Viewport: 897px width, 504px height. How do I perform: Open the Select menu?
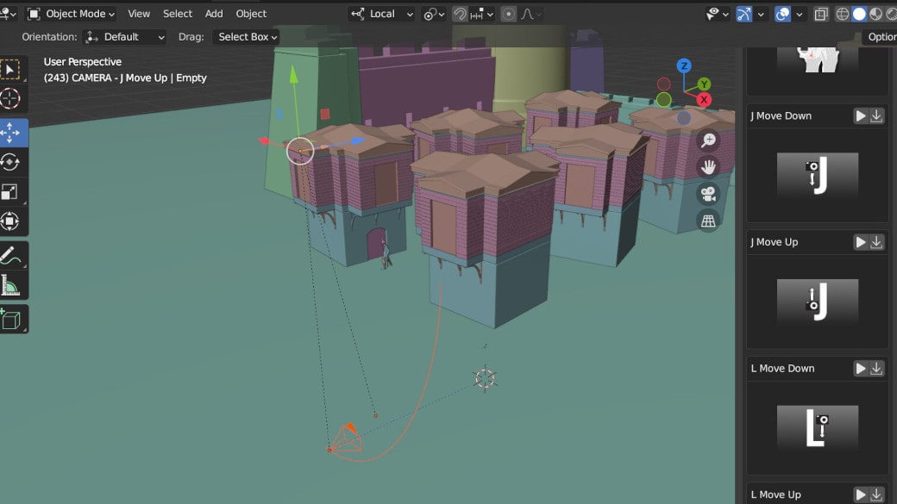tap(178, 14)
